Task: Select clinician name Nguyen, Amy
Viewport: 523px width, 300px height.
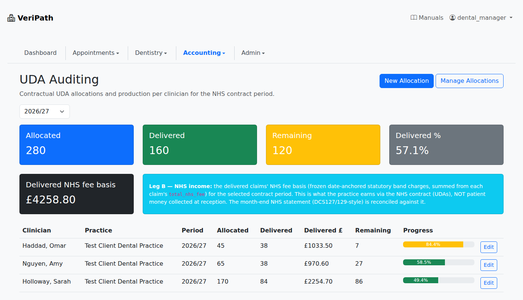Action: [x=43, y=264]
